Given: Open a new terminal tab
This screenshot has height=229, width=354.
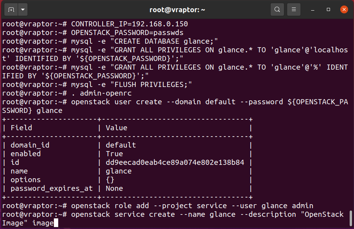Looking at the screenshot, I should click(x=11, y=9).
